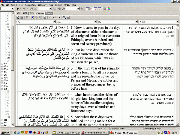This screenshot has height=135, width=180.
Task: Expand the Neh book in tree
Action: click(x=2, y=86)
